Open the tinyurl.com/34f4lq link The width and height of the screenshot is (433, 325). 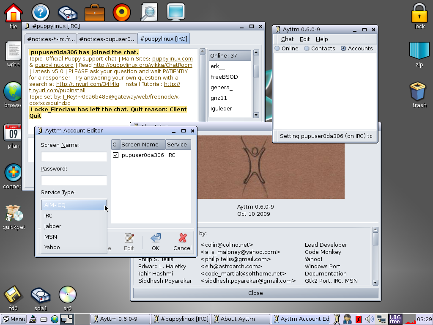88,84
